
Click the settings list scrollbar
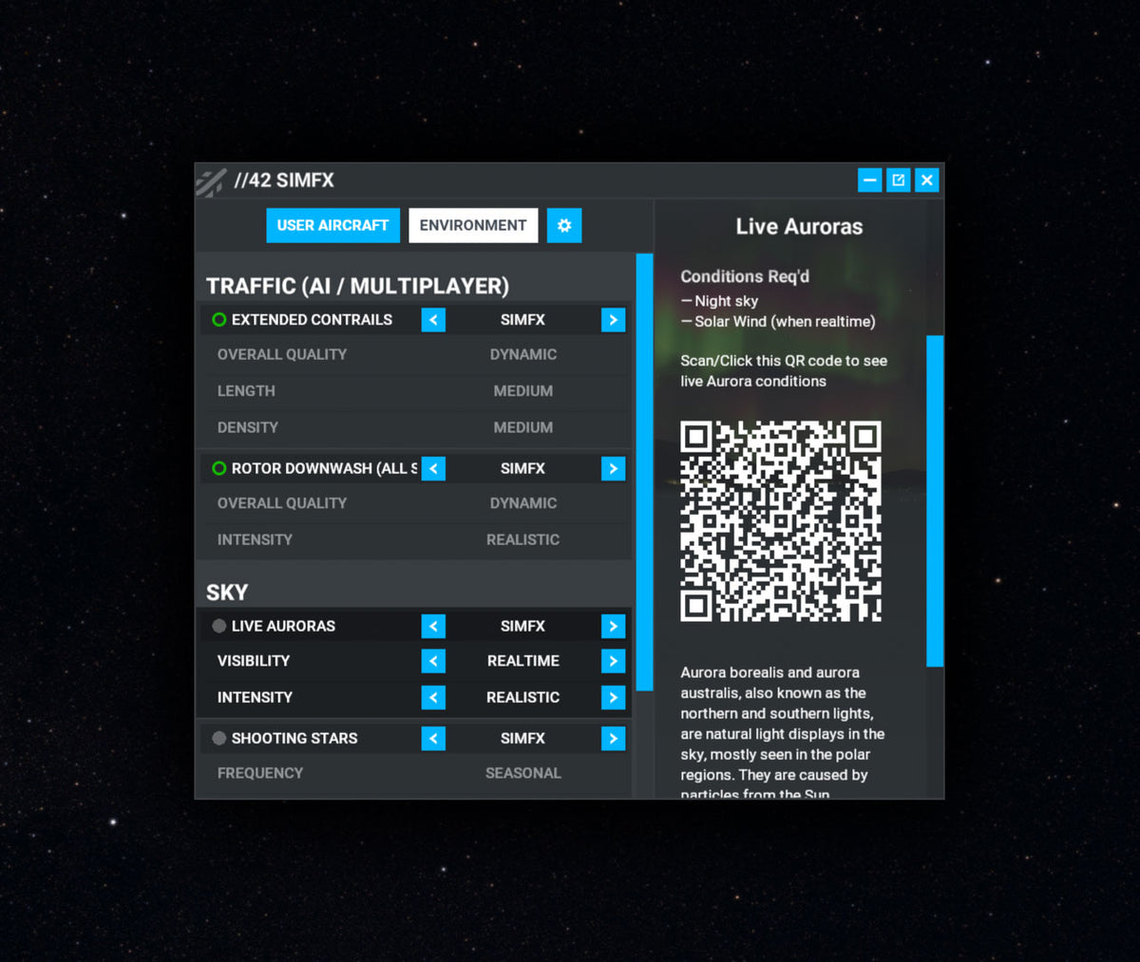pos(644,472)
